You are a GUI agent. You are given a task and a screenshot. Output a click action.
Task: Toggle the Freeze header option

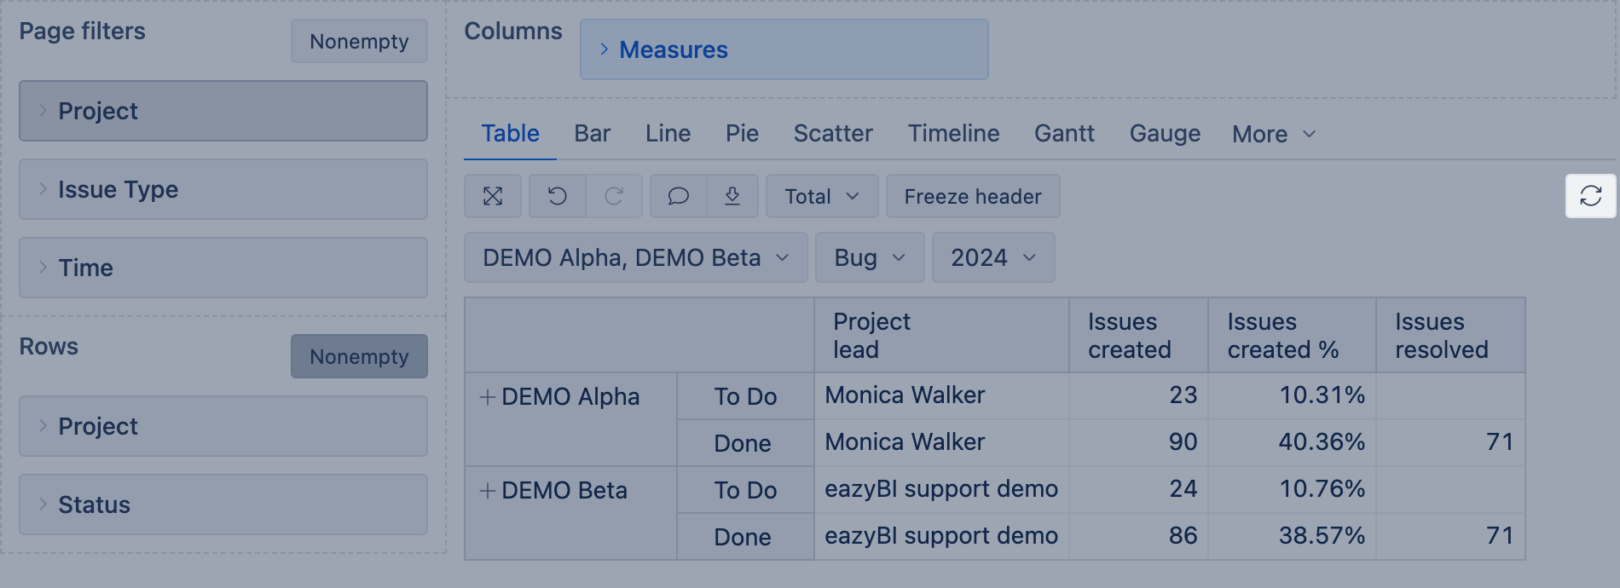pyautogui.click(x=973, y=197)
